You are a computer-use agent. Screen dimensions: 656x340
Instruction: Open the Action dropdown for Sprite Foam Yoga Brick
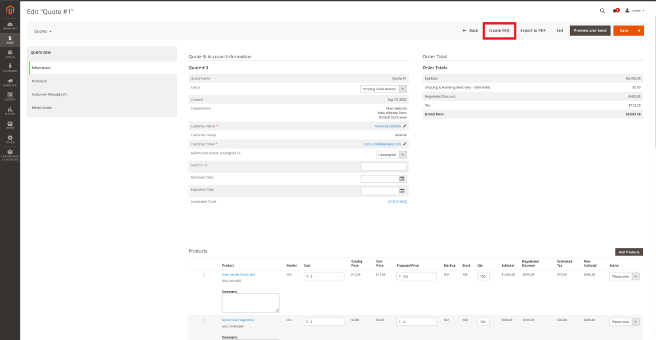tap(625, 322)
